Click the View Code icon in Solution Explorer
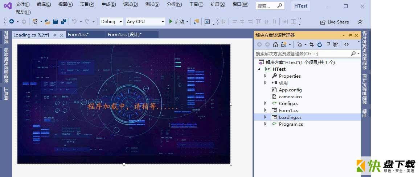418x177 pixels. click(x=346, y=44)
